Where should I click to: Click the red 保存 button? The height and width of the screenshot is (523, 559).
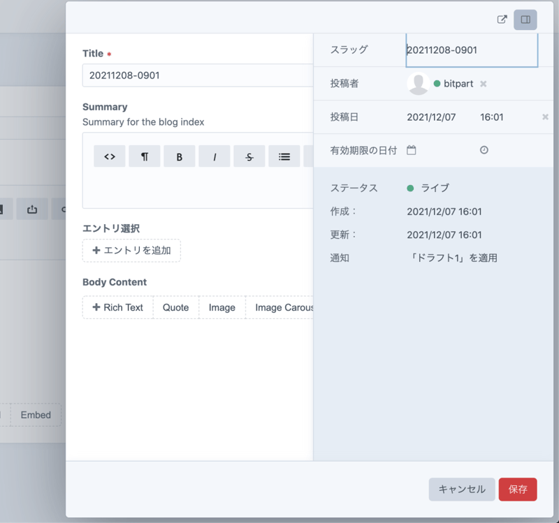(518, 489)
